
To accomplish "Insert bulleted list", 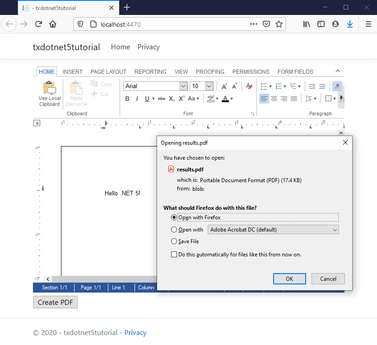I will click(264, 86).
